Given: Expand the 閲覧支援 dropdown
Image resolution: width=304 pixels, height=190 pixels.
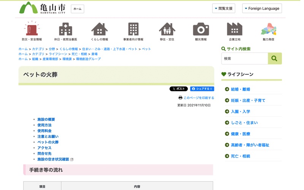Looking at the screenshot, I should pyautogui.click(x=223, y=8).
